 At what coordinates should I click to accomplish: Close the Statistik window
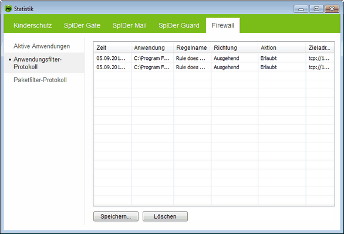click(332, 9)
